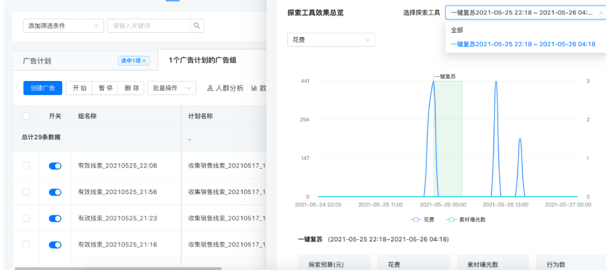
Task: Click the 删除 button
Action: (131, 88)
